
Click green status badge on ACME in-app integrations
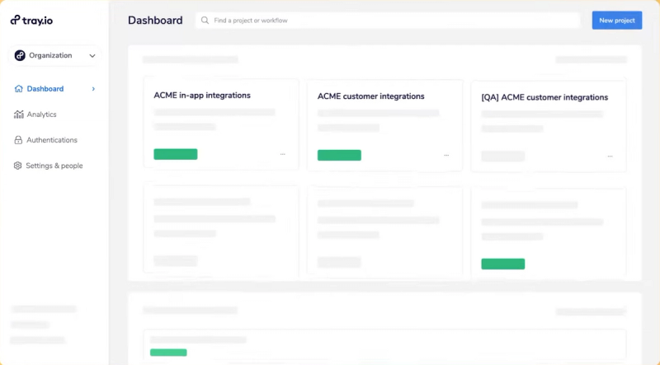(176, 154)
